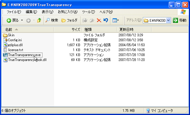
Task: Click the 2004/05/04 11:53 date cell
Action: click(x=132, y=45)
